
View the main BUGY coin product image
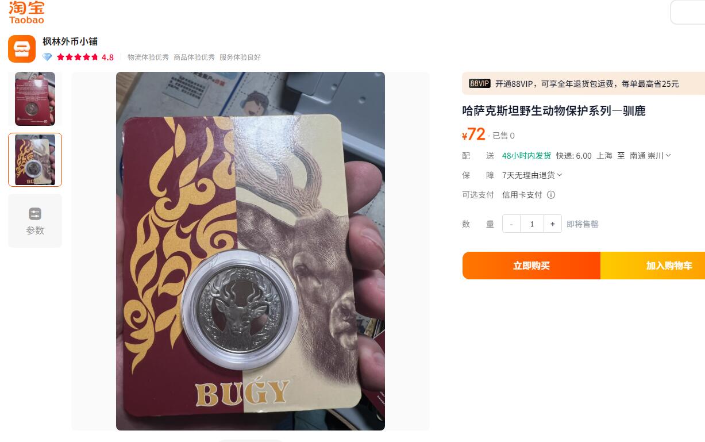[251, 251]
